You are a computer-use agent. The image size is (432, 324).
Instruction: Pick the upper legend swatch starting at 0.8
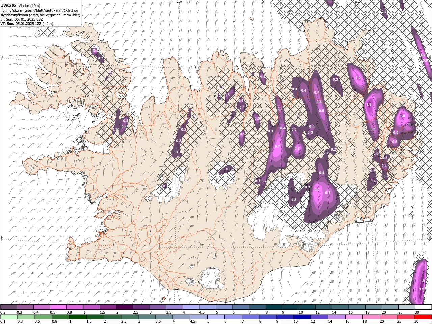coord(75,307)
